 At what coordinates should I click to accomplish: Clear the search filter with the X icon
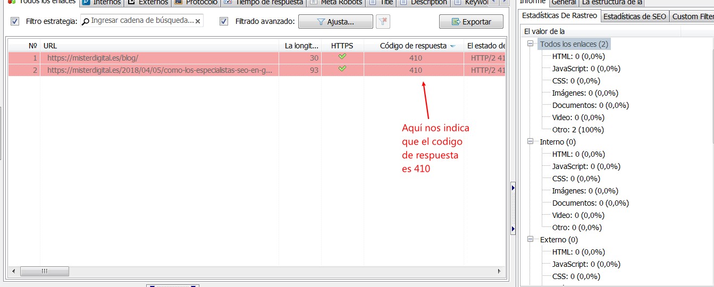(198, 21)
